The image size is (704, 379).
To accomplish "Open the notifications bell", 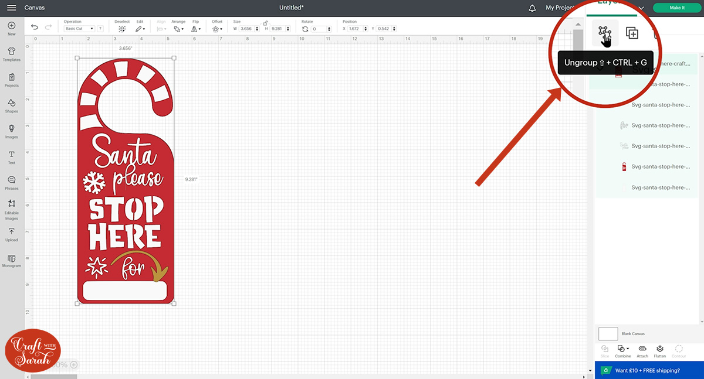I will tap(532, 8).
